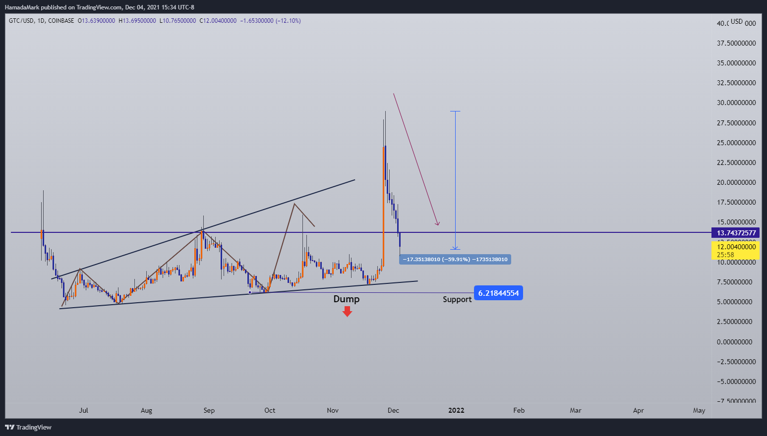
Task: Click the Jul label on the time axis
Action: click(83, 410)
